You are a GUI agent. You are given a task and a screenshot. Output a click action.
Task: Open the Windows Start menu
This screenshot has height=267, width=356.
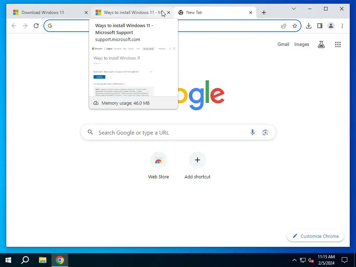coord(8,260)
